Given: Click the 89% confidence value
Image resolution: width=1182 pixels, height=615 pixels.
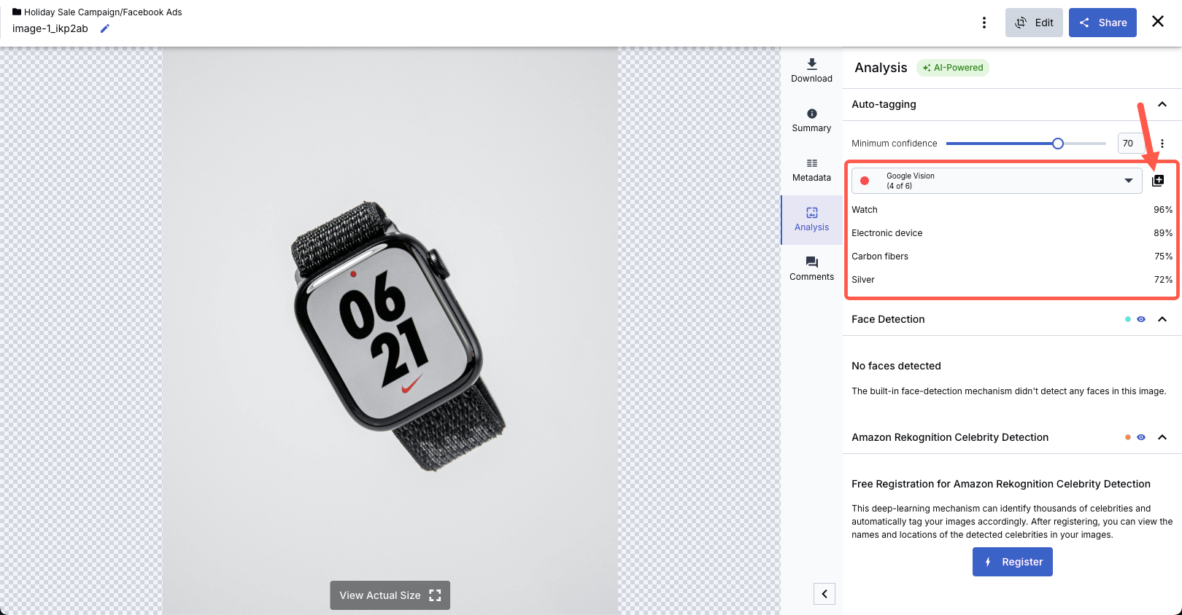Looking at the screenshot, I should coord(1163,233).
